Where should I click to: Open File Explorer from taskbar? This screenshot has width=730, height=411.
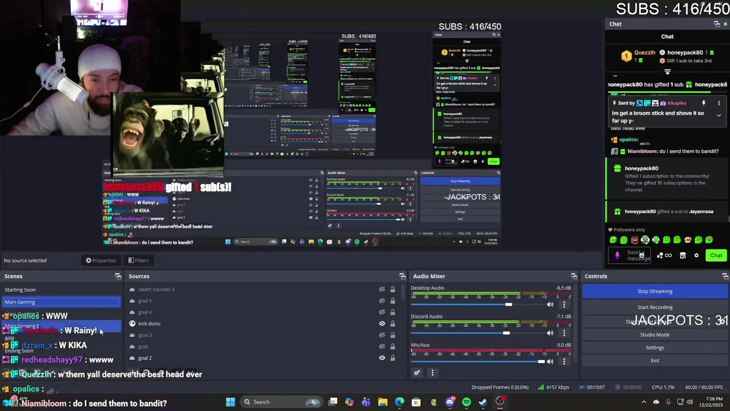click(x=383, y=402)
